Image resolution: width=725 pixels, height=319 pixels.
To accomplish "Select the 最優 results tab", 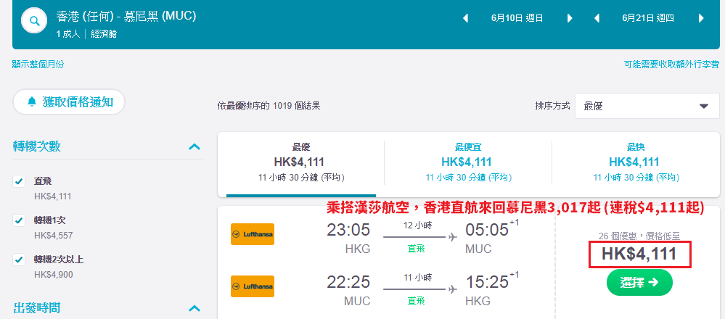I will tap(301, 165).
